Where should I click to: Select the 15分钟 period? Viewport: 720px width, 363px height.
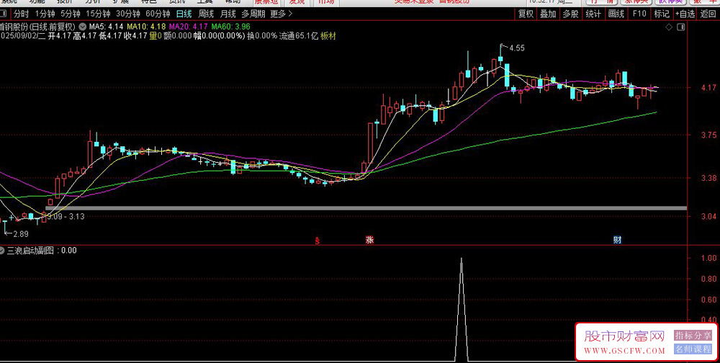[98, 14]
